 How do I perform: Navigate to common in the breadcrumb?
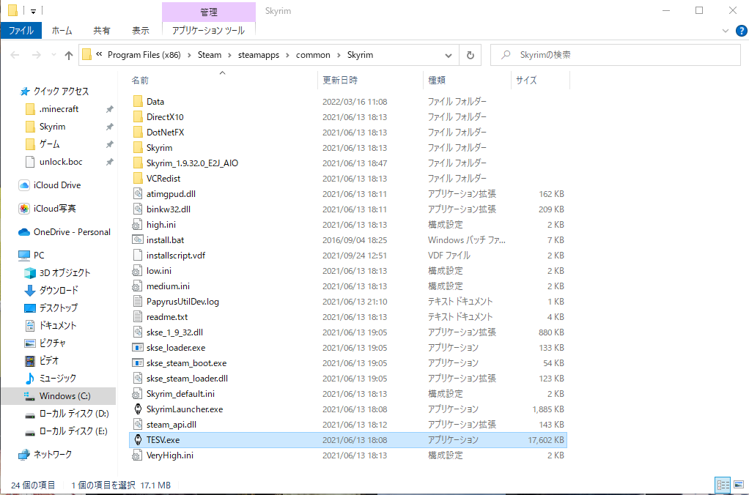(x=313, y=55)
